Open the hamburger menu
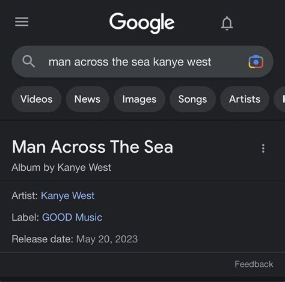This screenshot has width=285, height=282. click(22, 22)
